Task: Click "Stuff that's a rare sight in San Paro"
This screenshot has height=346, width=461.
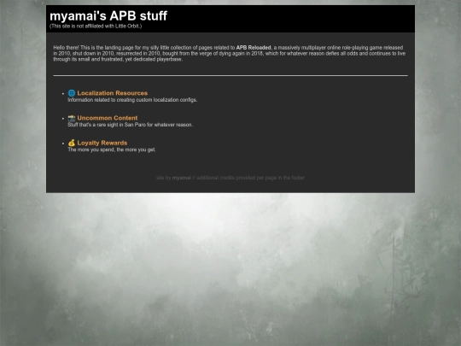Action: click(x=131, y=125)
